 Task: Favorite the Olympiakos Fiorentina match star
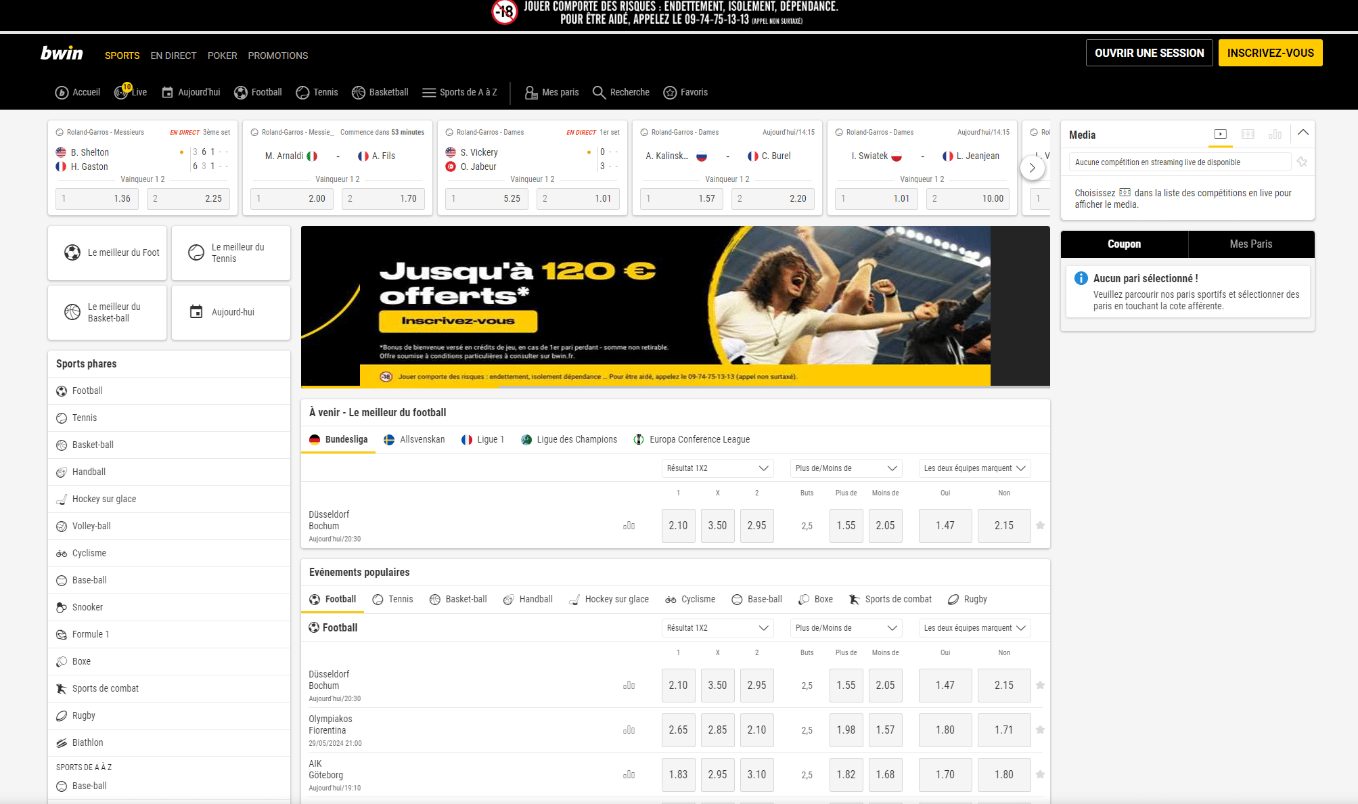coord(1041,730)
